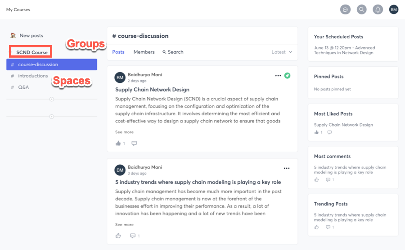
Task: Click See more on 5 industry trends post
Action: 124,224
